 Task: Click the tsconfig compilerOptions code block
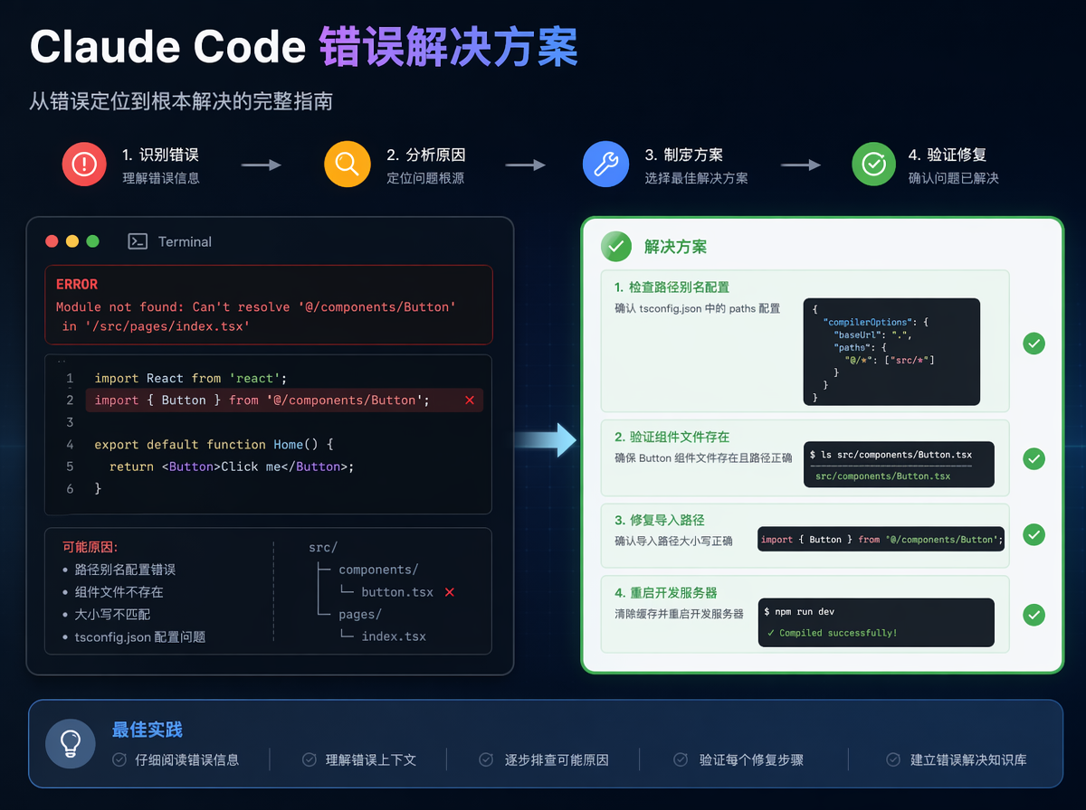click(x=891, y=352)
